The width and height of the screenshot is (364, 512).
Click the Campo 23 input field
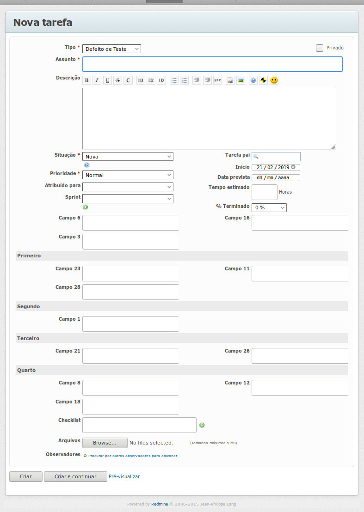[130, 274]
